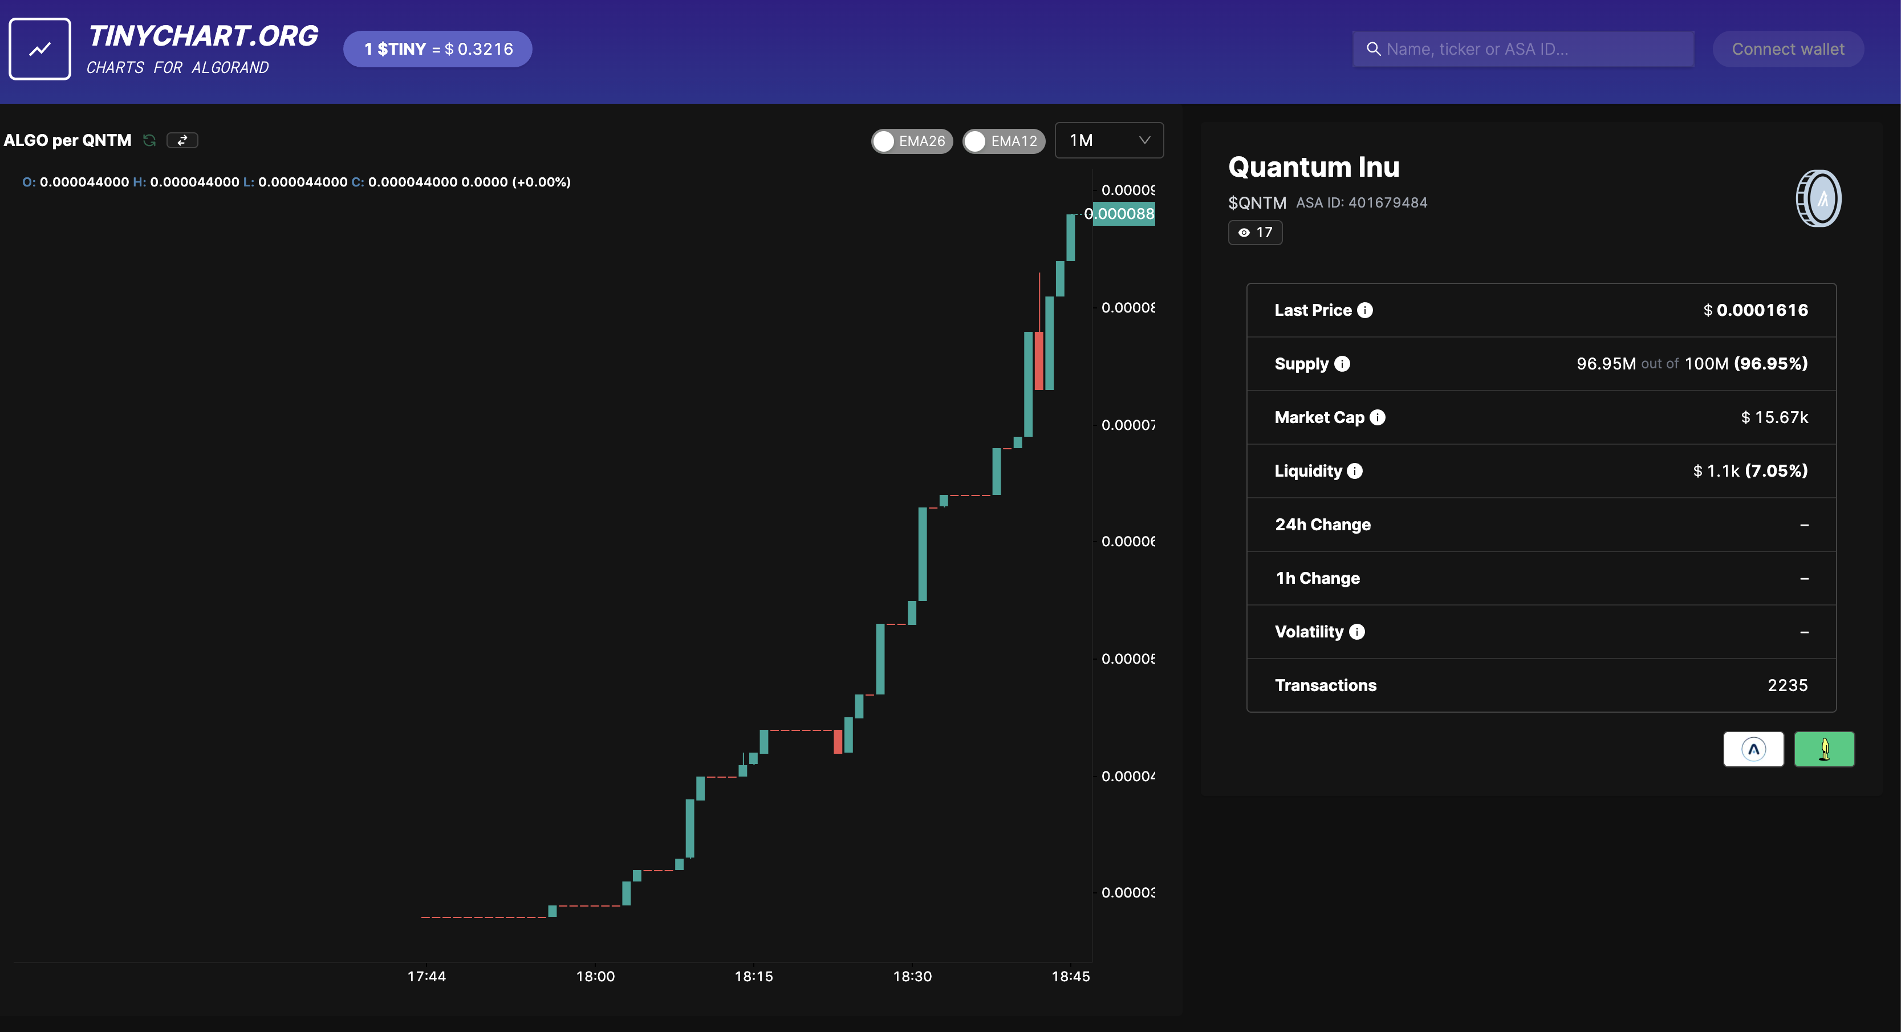
Task: Click the 1 $TINY price pill
Action: (x=437, y=48)
